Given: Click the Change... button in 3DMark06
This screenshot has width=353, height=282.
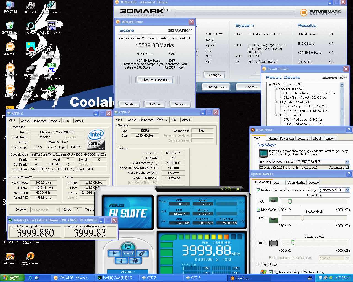Looking at the screenshot, I should 215,75.
